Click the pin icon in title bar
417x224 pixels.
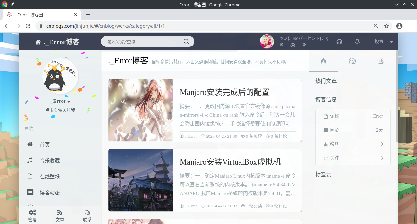click(x=12, y=5)
